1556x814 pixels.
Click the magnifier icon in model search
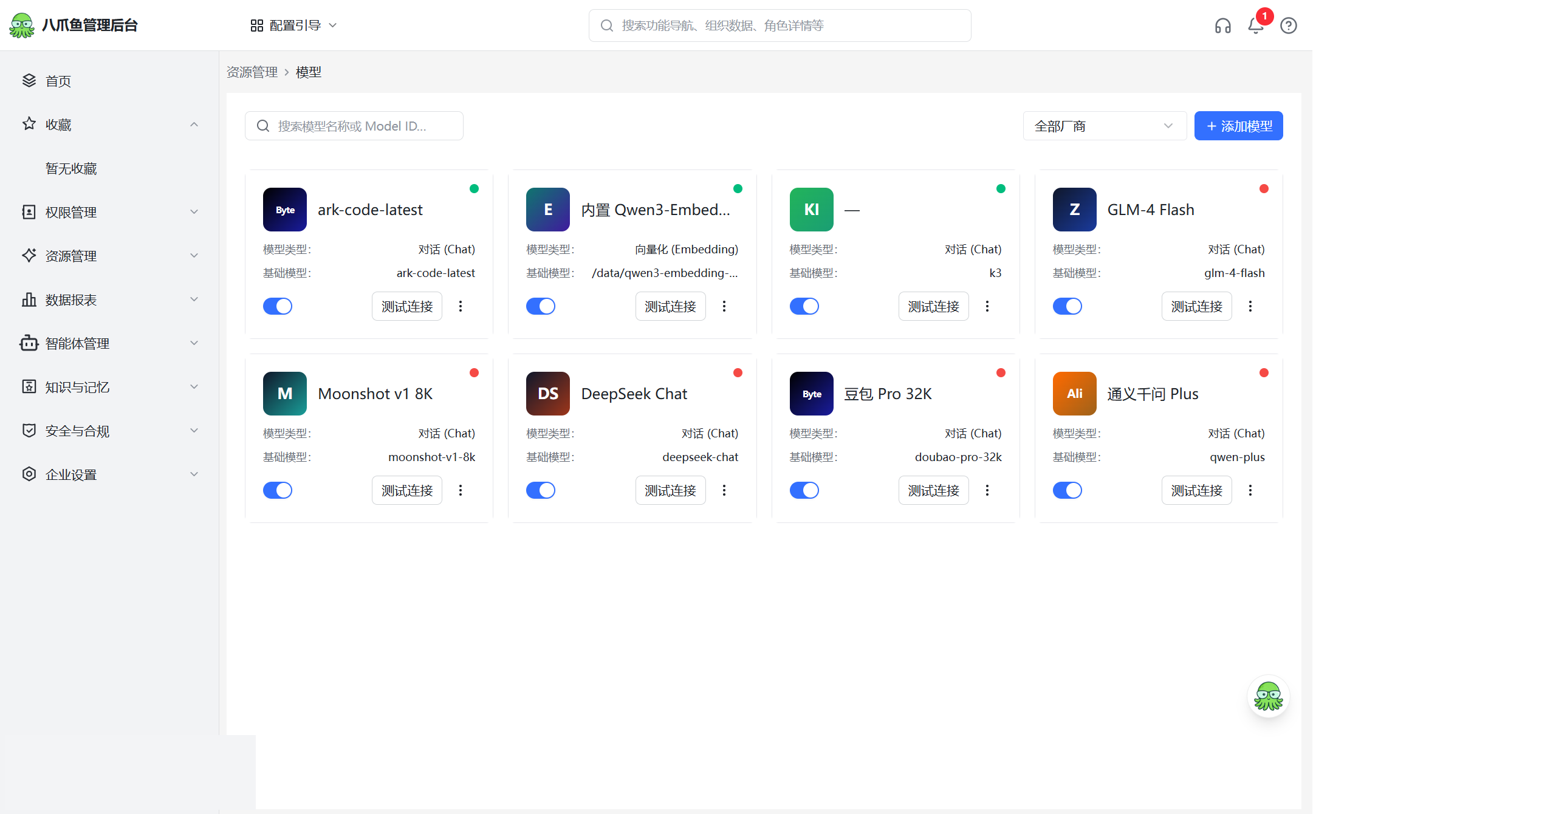(263, 126)
